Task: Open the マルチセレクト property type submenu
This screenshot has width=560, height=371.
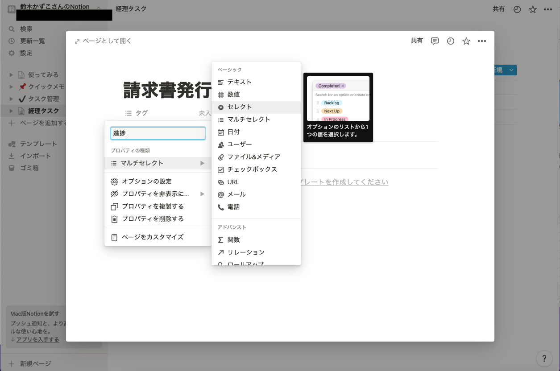Action: click(x=158, y=163)
